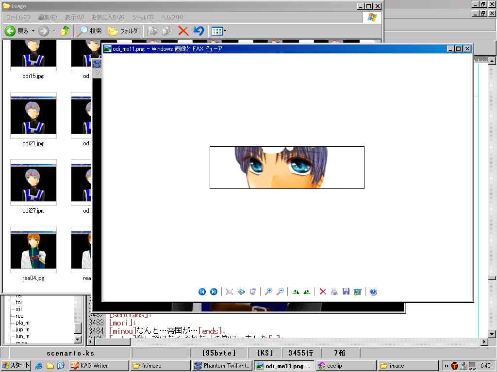Start slide show in image viewer
The height and width of the screenshot is (372, 497).
click(252, 292)
